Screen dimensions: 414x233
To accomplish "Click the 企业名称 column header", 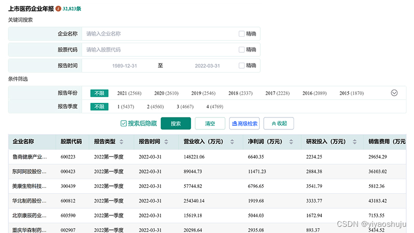I will pyautogui.click(x=23, y=141).
